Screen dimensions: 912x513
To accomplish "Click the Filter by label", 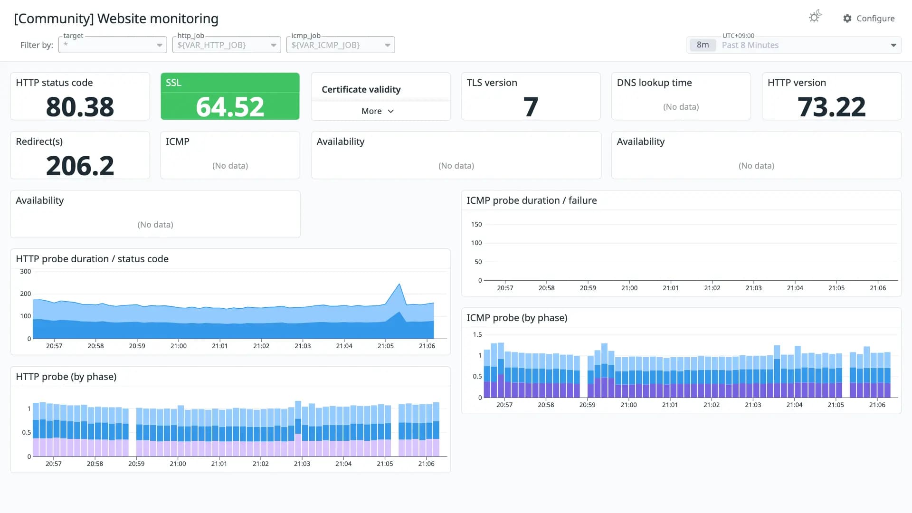I will 37,45.
